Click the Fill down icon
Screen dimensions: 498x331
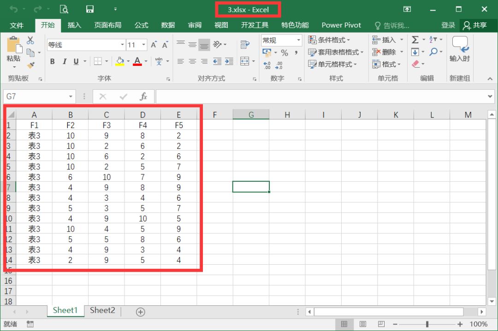[x=415, y=52]
